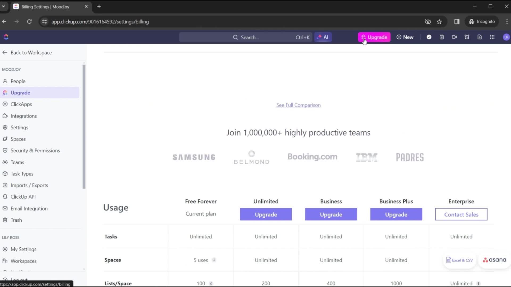The height and width of the screenshot is (287, 511).
Task: Click the Incognito mode indicator icon
Action: click(x=472, y=21)
